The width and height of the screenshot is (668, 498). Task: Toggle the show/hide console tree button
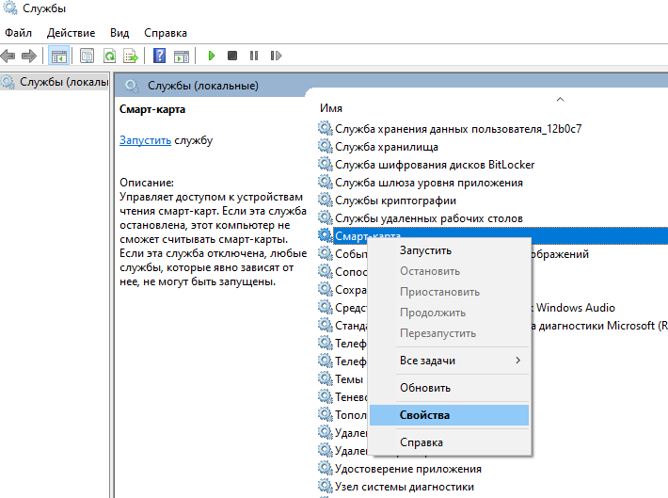58,56
